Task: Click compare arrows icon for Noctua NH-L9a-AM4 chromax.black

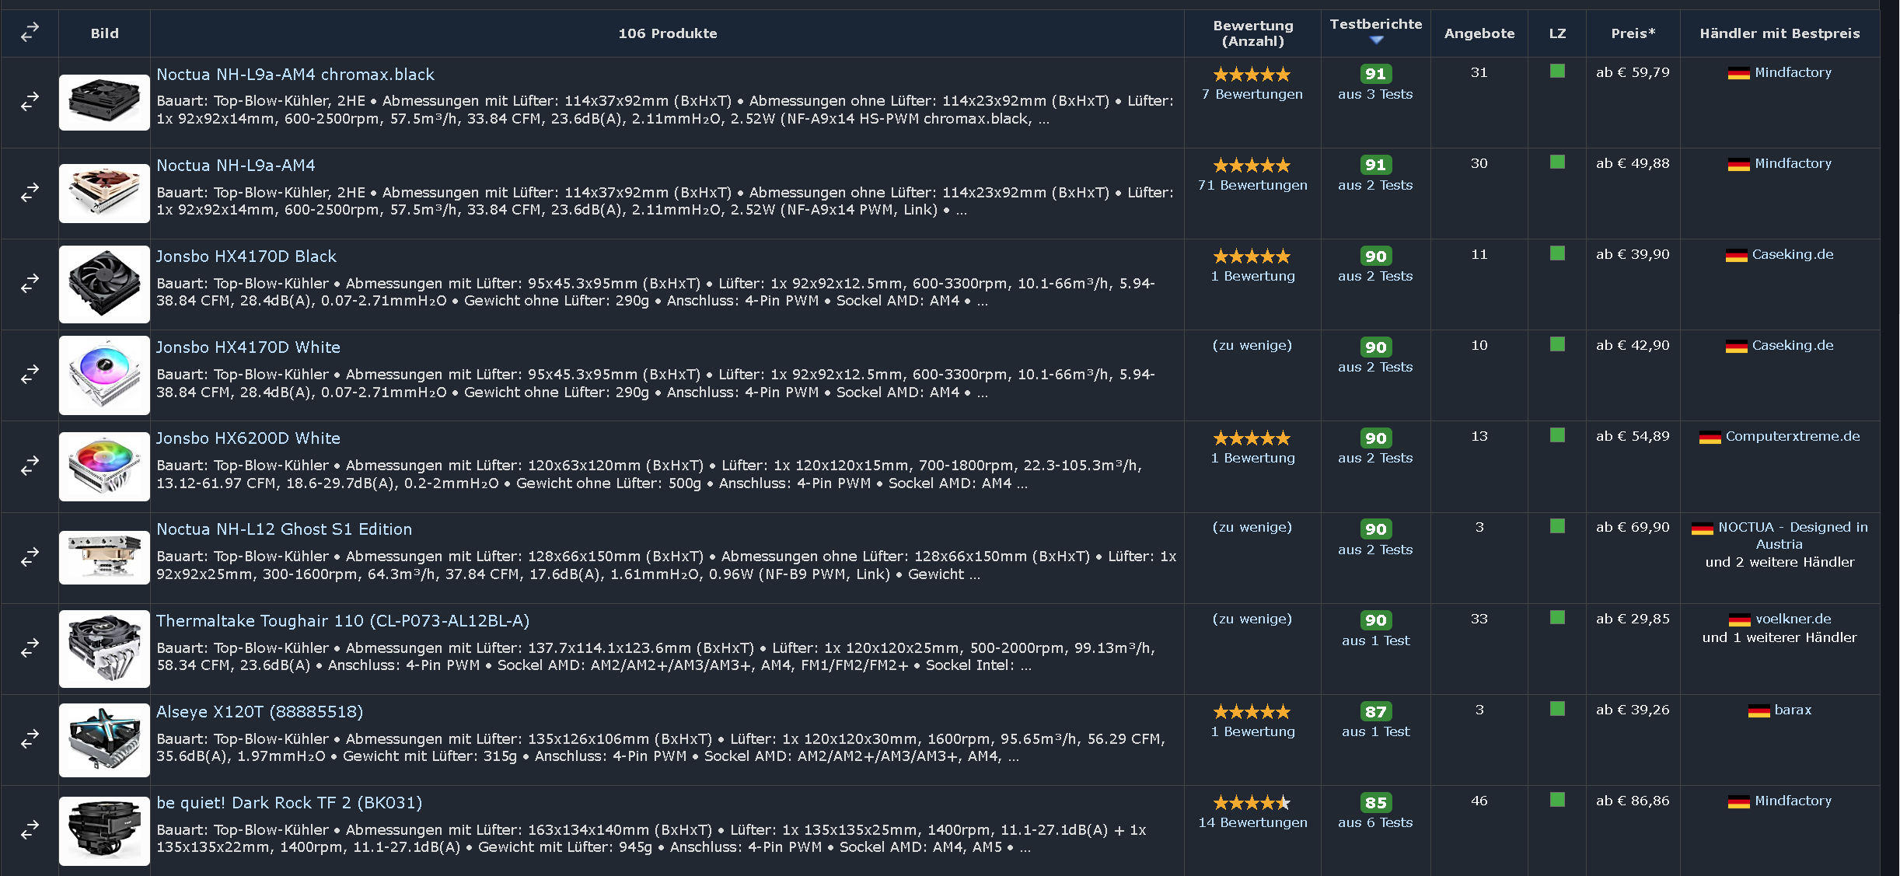Action: [x=30, y=102]
